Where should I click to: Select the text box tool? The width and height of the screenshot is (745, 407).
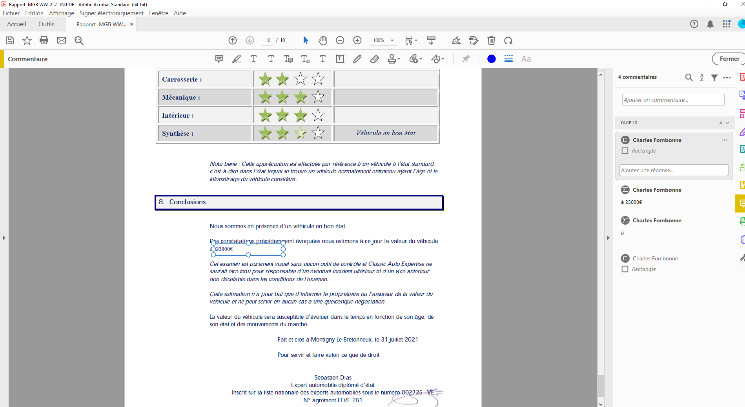[340, 59]
